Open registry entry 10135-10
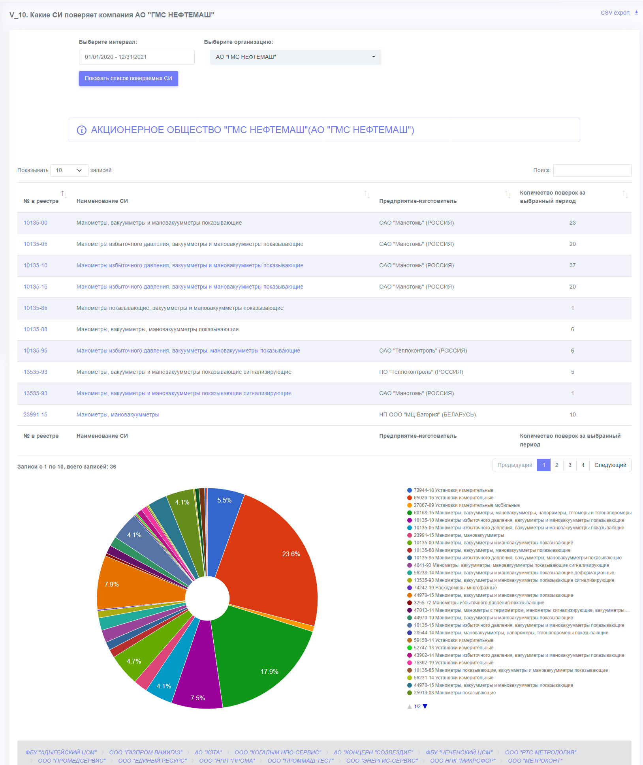 coord(36,266)
